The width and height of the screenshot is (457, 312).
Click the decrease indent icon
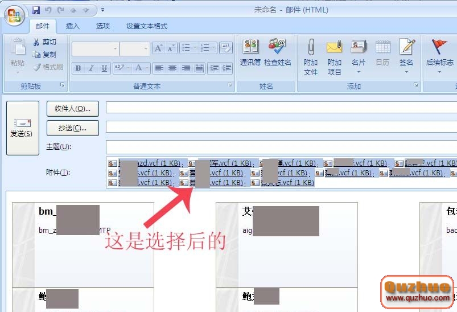(x=214, y=68)
